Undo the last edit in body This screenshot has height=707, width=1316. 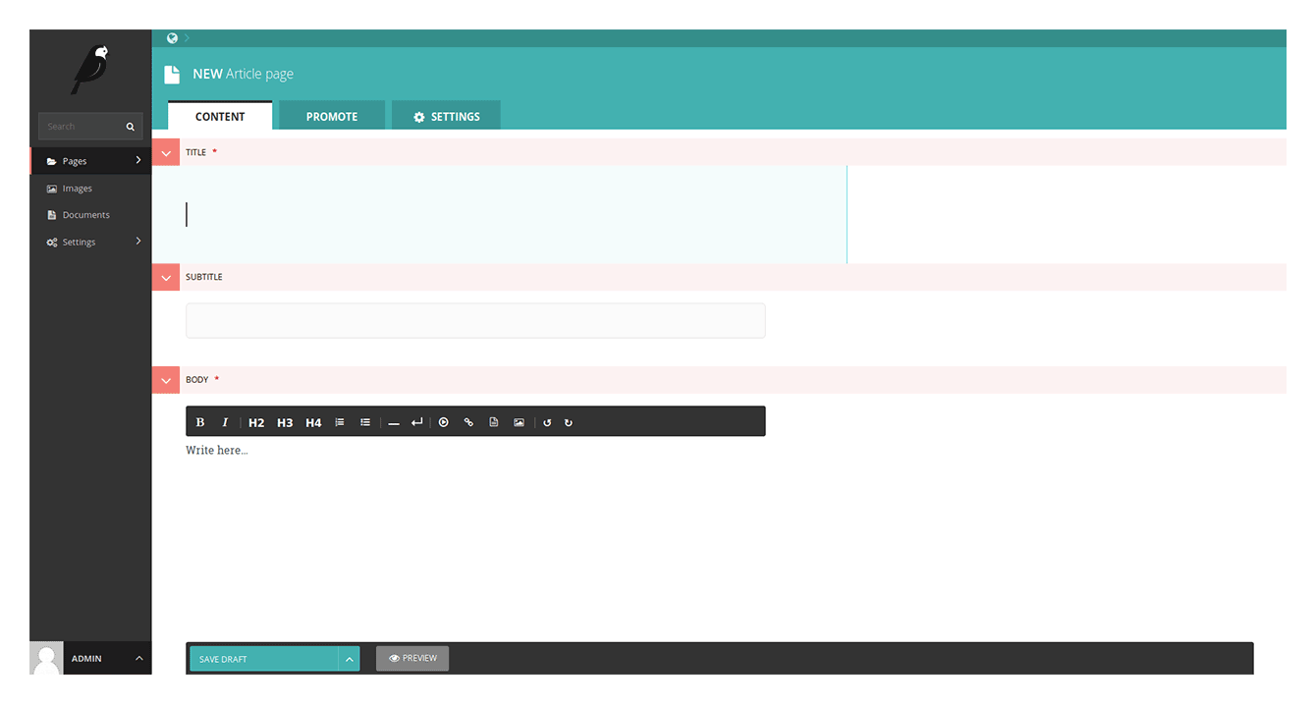click(547, 422)
